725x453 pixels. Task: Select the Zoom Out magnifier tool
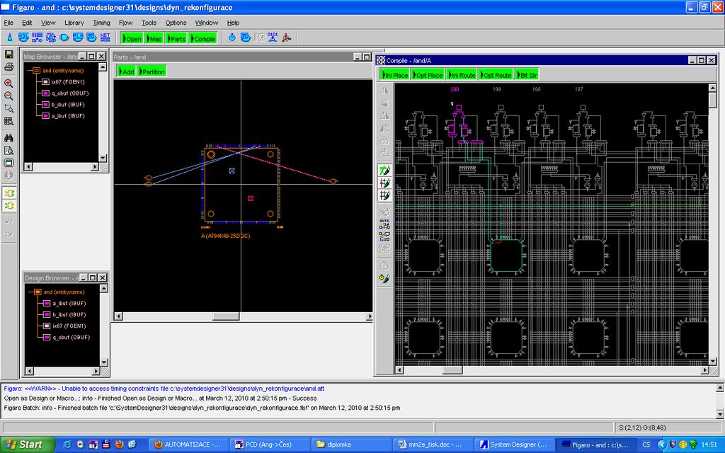click(8, 96)
